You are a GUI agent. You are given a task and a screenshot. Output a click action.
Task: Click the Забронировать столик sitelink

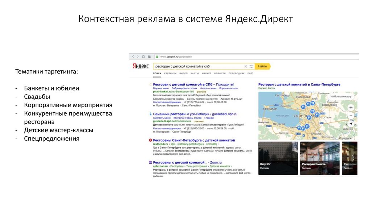(184, 88)
